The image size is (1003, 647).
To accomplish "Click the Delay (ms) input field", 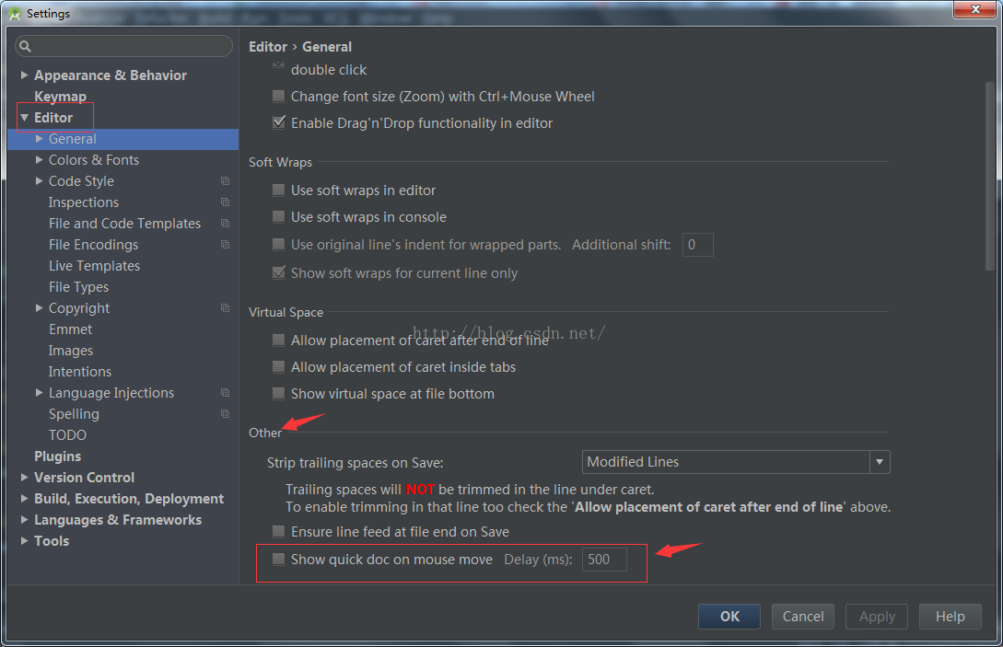I will (x=604, y=560).
